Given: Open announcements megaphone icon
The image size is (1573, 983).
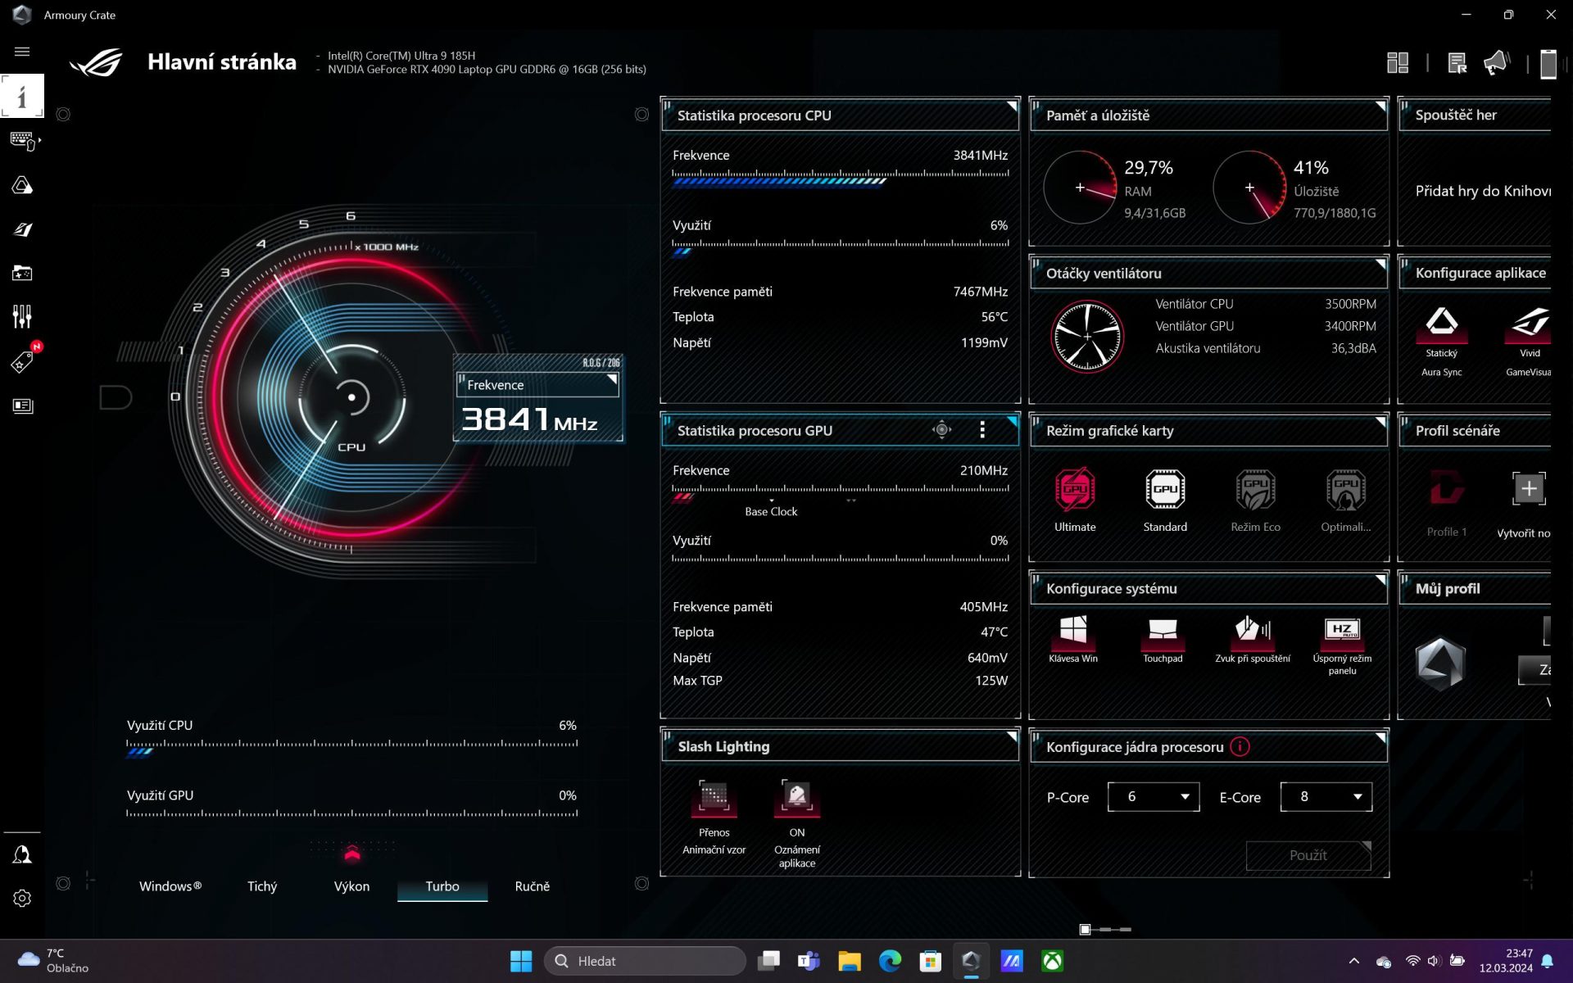Looking at the screenshot, I should click(1496, 63).
